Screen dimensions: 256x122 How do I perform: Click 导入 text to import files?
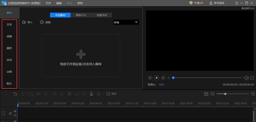point(30,22)
